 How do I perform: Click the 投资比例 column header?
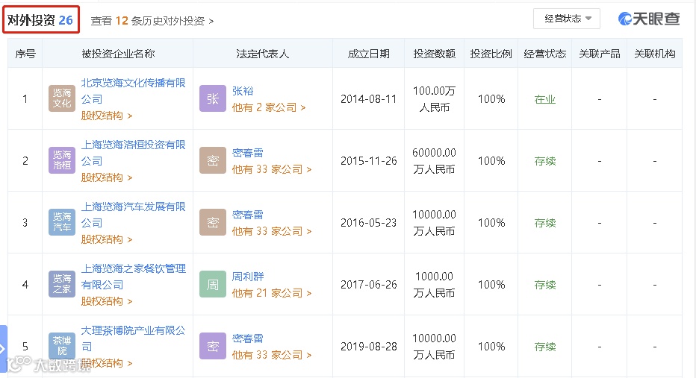click(491, 54)
